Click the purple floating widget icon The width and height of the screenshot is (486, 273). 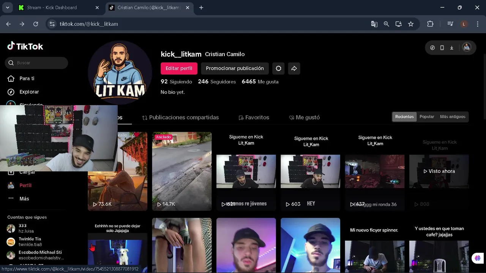tap(477, 258)
